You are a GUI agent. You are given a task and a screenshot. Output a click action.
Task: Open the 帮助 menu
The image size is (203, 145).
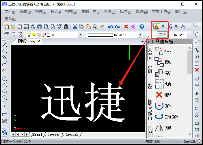click(x=10, y=19)
